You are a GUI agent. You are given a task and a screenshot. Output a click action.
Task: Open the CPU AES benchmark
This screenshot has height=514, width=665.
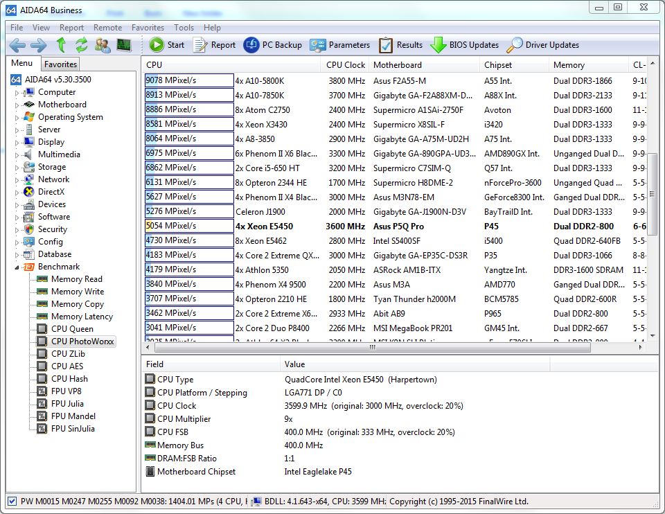click(x=67, y=366)
